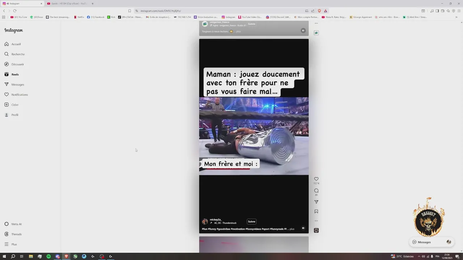This screenshot has height=260, width=463.
Task: Open Profil page
Action: 11,115
